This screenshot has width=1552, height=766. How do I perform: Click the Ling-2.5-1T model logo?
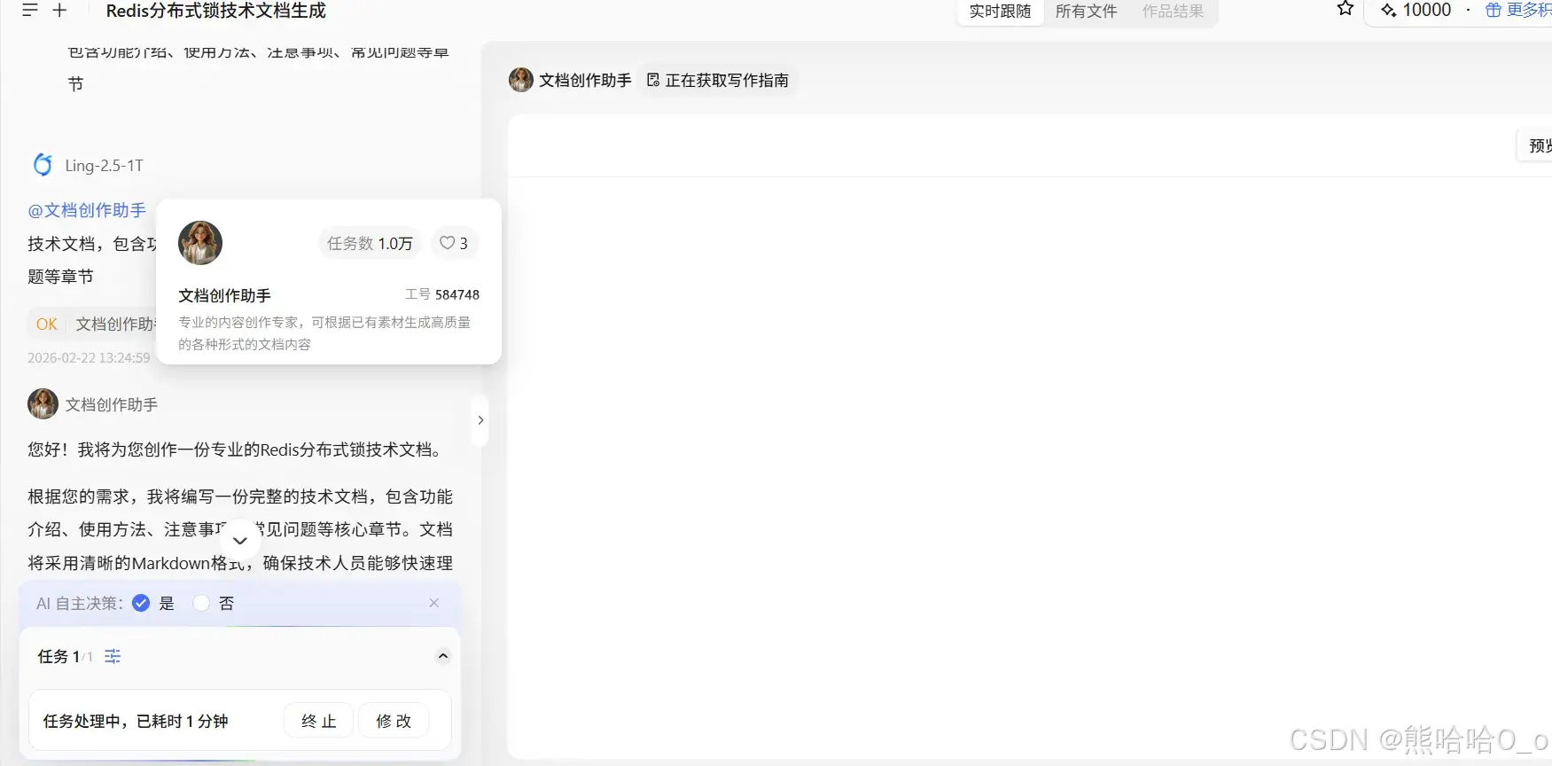(x=43, y=165)
